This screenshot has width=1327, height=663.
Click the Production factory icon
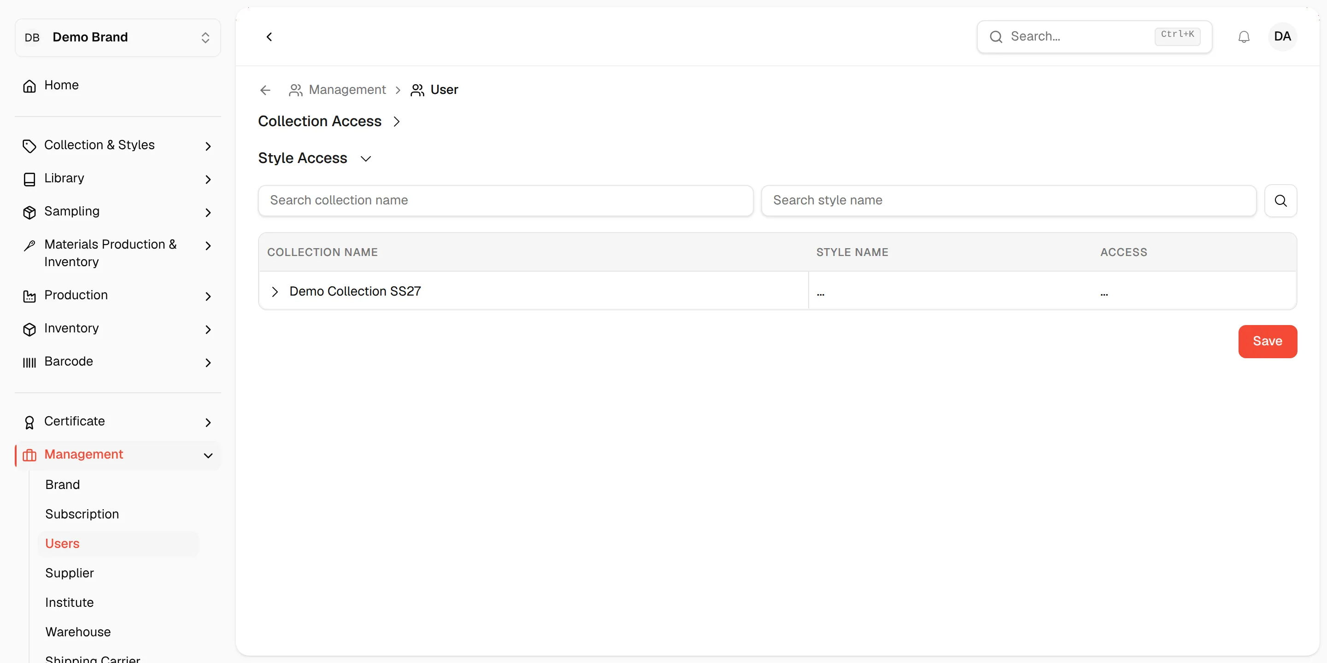coord(29,296)
